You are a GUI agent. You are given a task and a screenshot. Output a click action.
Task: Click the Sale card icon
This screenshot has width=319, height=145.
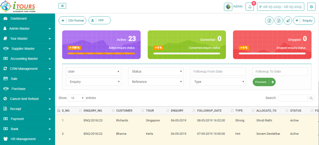tap(6, 79)
